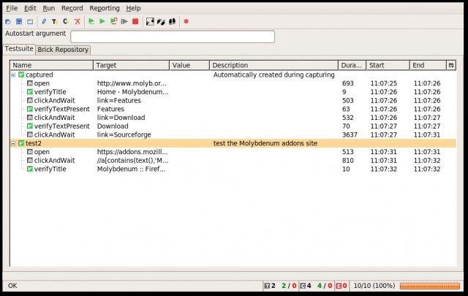
Task: Collapse the captured test case
Action: tap(13, 75)
